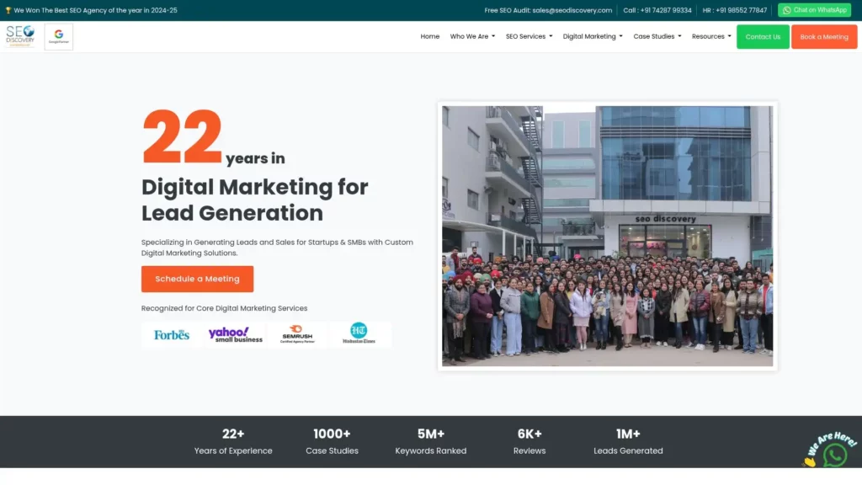The height and width of the screenshot is (485, 862).
Task: Open the team group photo
Action: [x=607, y=236]
